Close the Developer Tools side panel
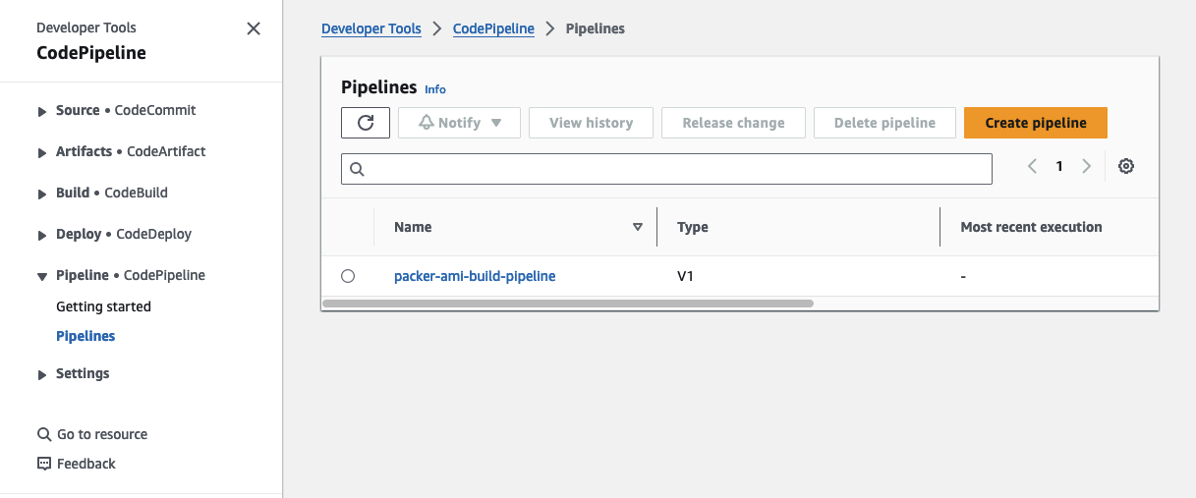 (x=254, y=28)
